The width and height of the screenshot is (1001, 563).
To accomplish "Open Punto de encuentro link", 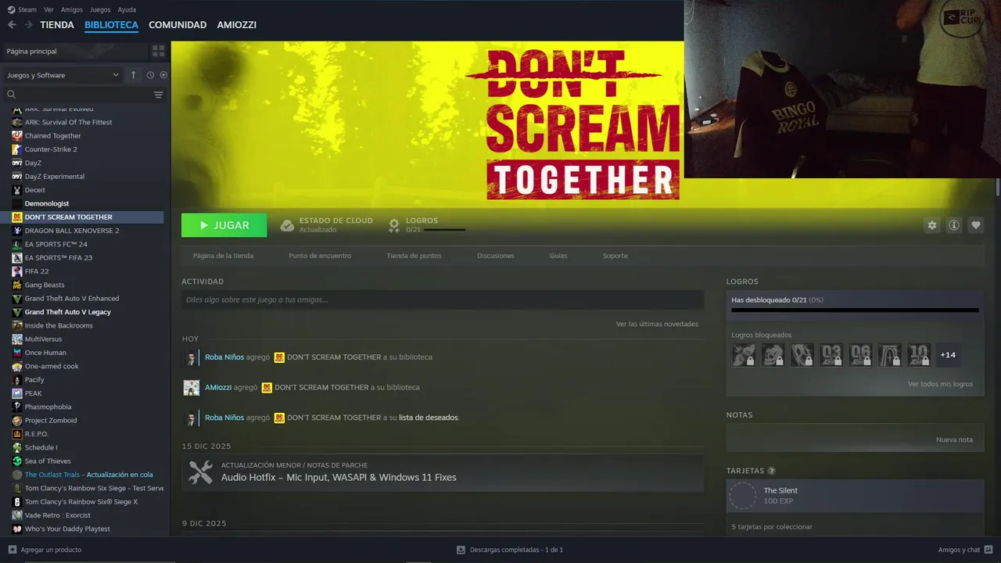I will click(x=320, y=256).
